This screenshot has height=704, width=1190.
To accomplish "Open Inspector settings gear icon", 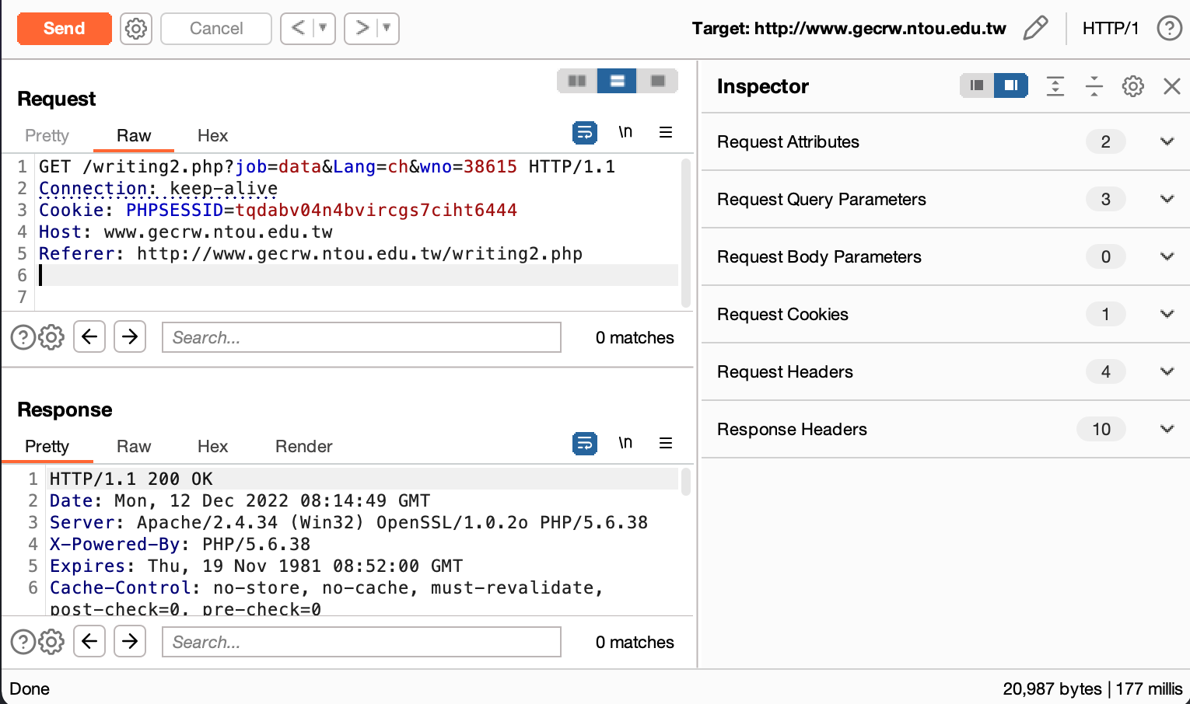I will tap(1133, 85).
